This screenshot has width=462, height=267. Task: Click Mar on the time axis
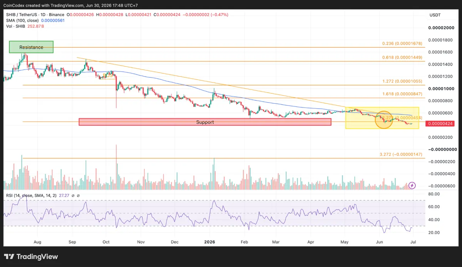[276, 242]
